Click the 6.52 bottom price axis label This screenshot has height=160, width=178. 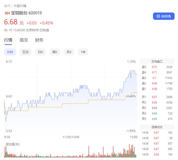(9, 131)
